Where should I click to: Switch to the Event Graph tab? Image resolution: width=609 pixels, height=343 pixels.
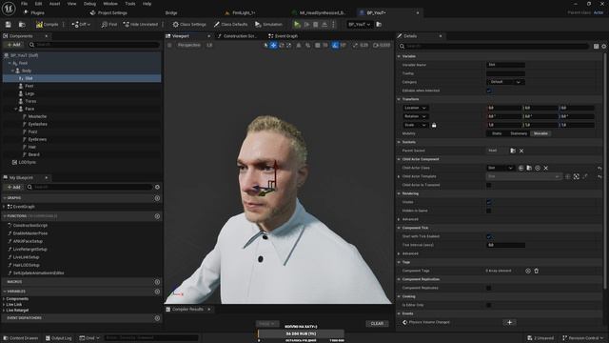[x=284, y=36]
